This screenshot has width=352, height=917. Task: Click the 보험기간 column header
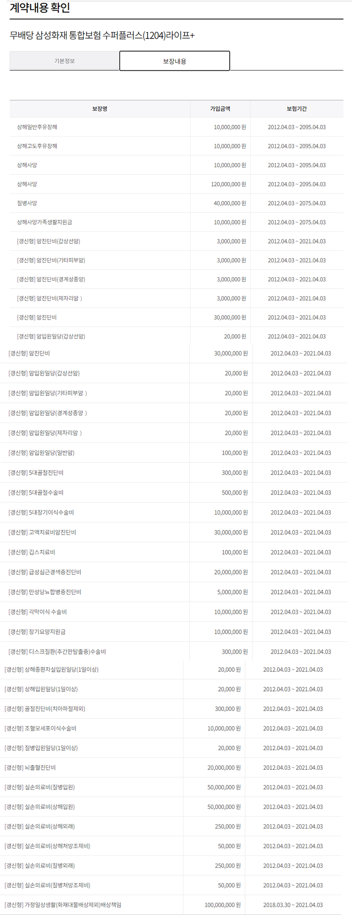click(x=297, y=109)
